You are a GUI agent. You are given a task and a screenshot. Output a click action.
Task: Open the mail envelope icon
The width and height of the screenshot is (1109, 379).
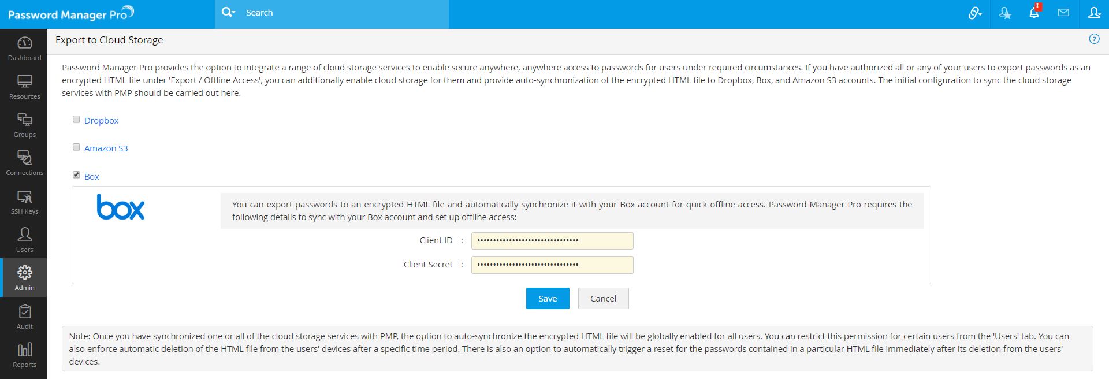click(1063, 13)
